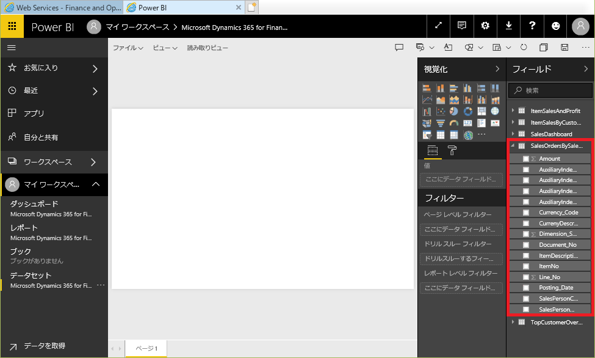Viewport: 595px width, 358px height.
Task: Open the settings gear menu
Action: click(485, 26)
